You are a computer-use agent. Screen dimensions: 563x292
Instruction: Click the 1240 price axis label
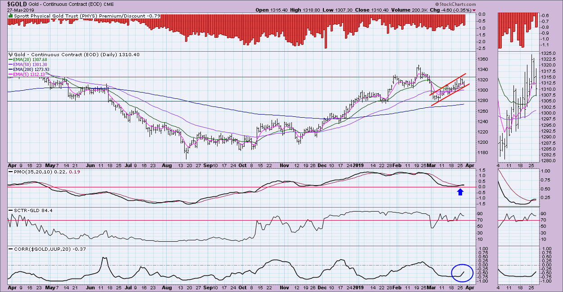(x=483, y=121)
